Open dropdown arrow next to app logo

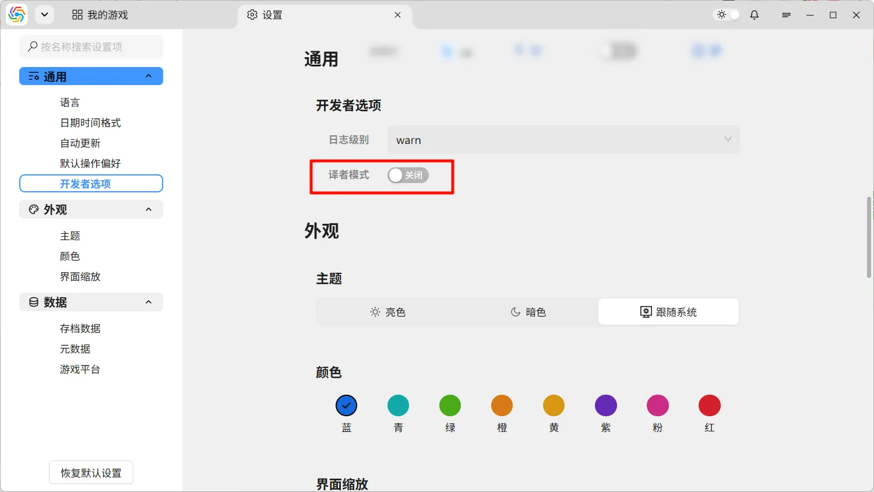coord(44,15)
